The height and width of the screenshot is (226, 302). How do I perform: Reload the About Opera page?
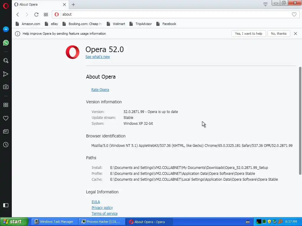point(36,14)
